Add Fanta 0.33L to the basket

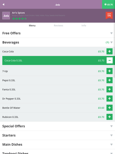[x=110, y=90]
